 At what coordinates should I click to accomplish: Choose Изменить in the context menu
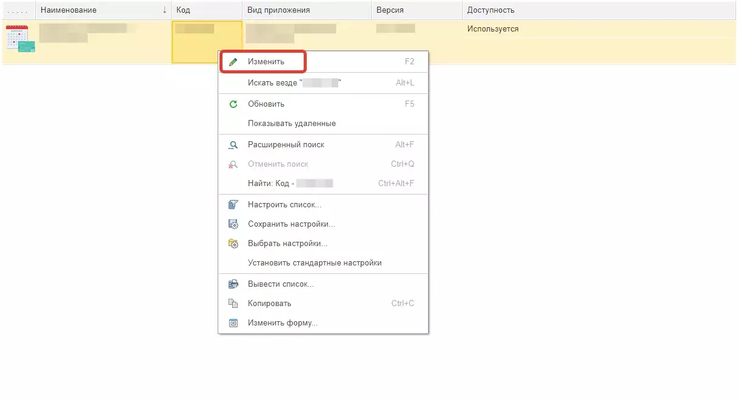point(323,62)
